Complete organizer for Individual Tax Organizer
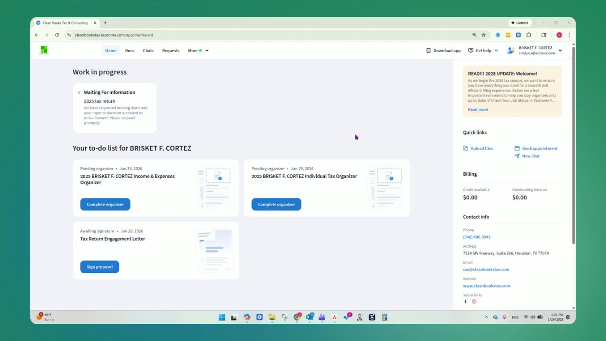This screenshot has width=606, height=341. click(276, 204)
